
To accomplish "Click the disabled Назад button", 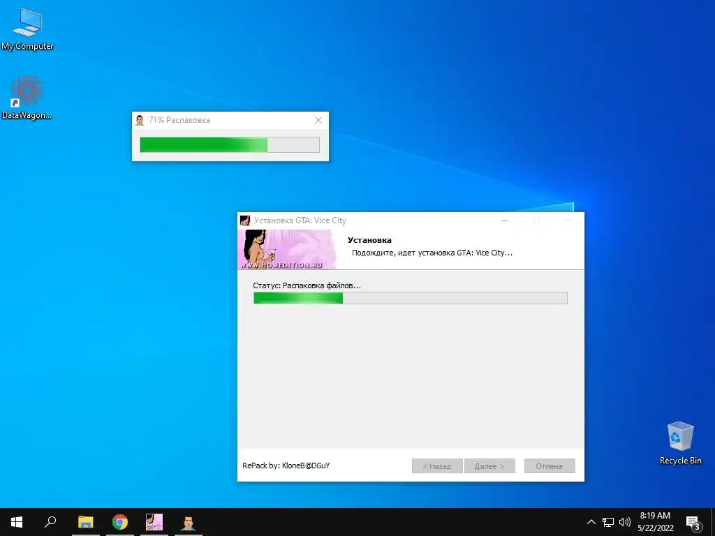I will tap(437, 466).
